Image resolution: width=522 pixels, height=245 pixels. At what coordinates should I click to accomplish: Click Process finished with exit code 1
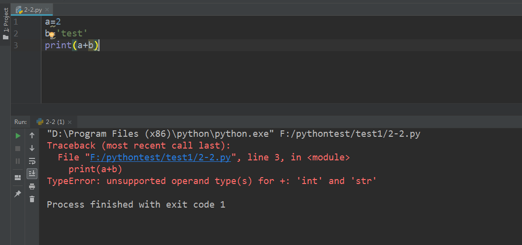click(x=136, y=205)
